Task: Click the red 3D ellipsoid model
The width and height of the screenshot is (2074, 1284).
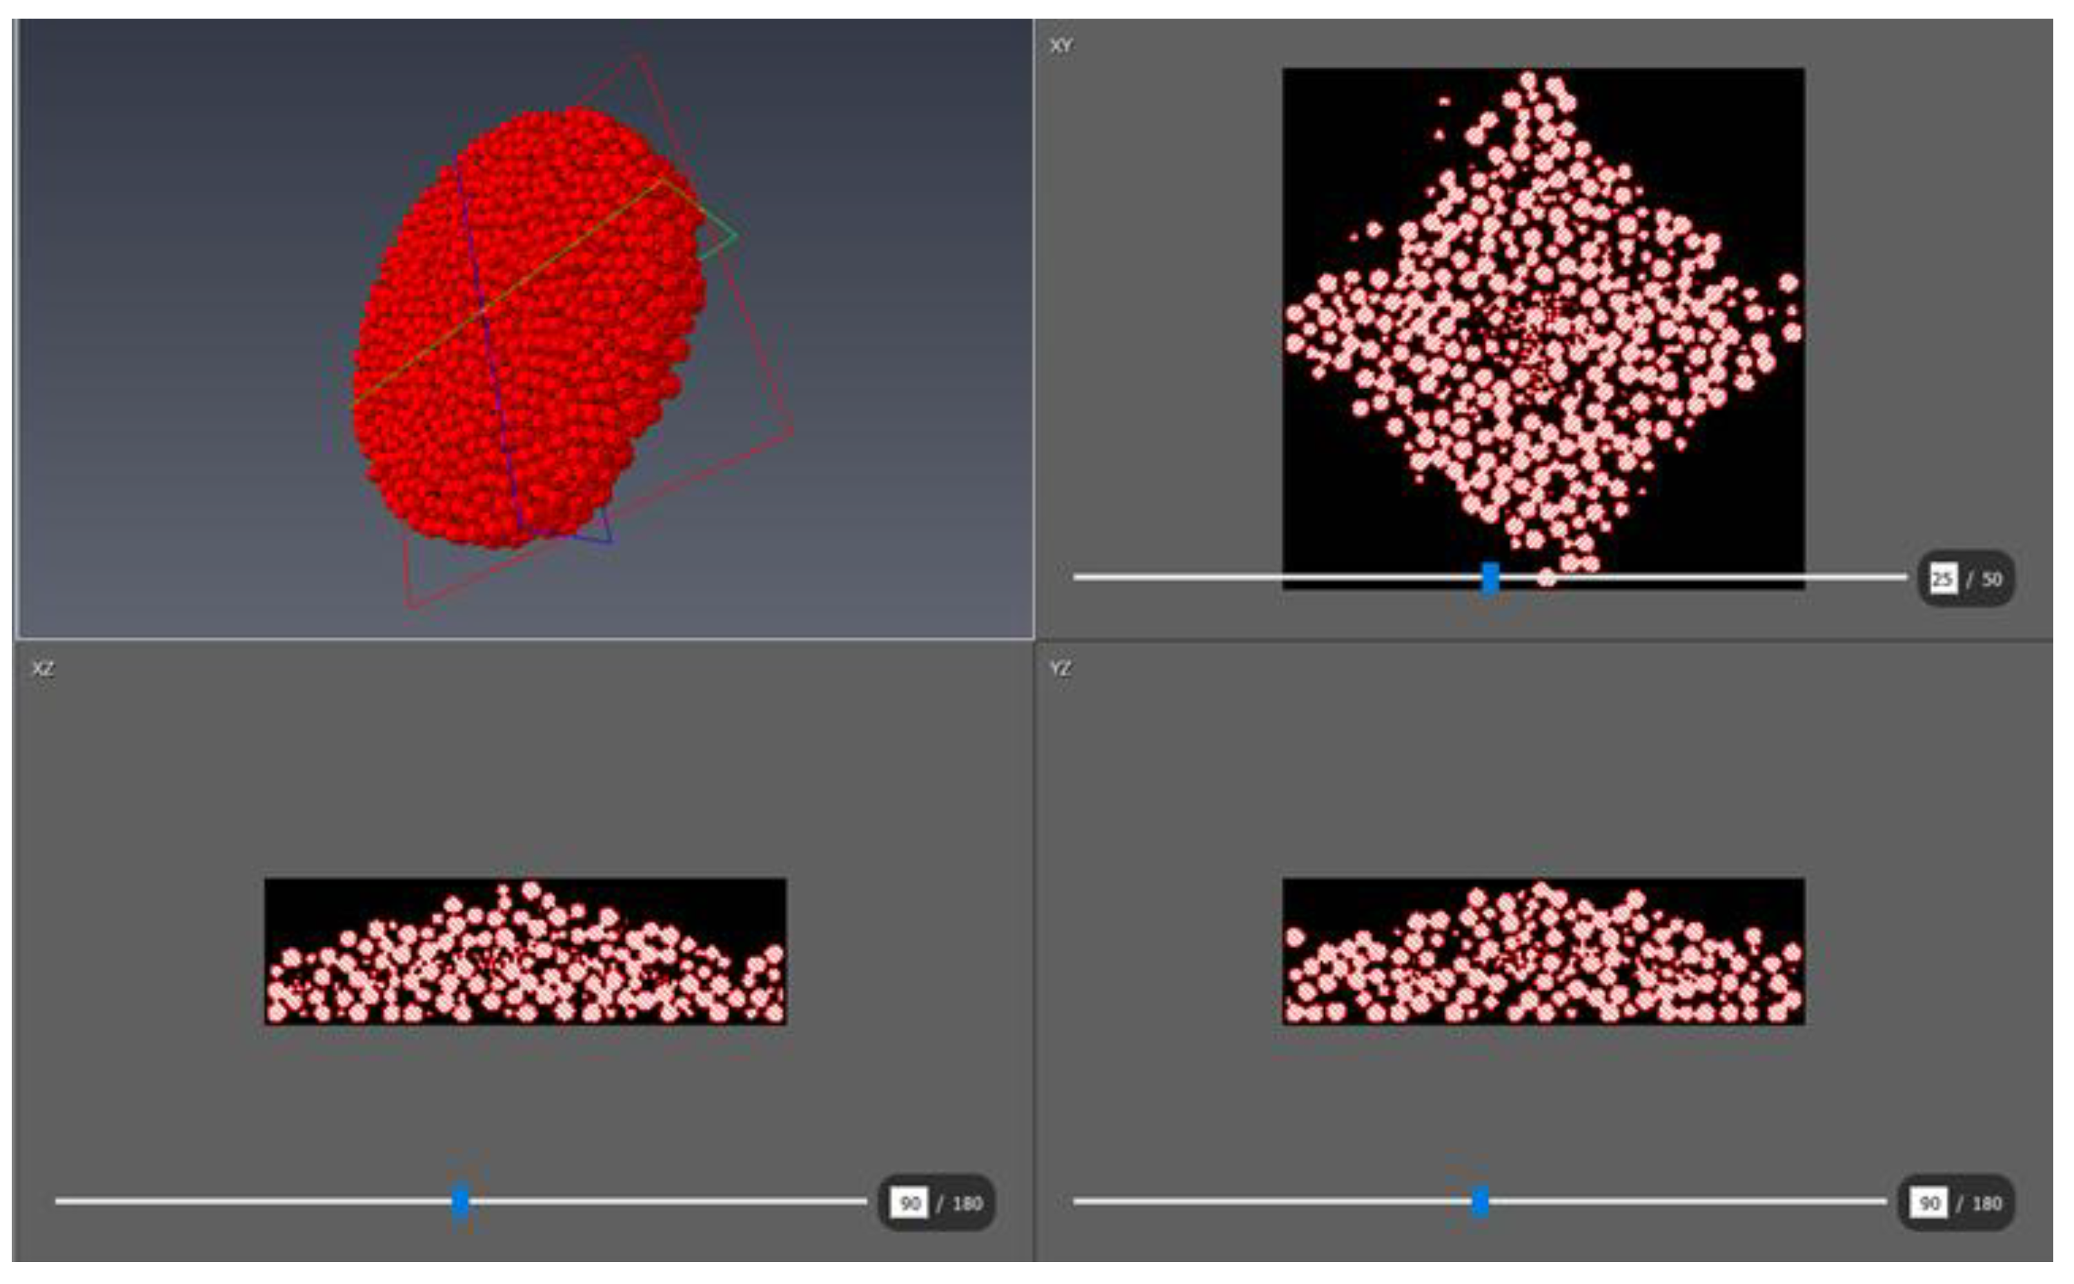Action: click(x=526, y=331)
